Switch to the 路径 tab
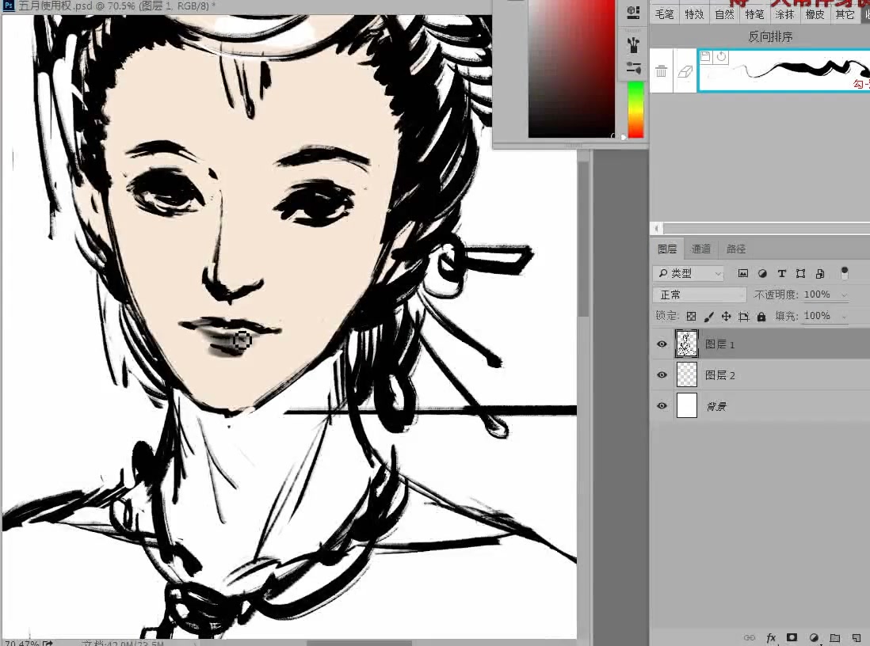The width and height of the screenshot is (870, 646). coord(736,249)
